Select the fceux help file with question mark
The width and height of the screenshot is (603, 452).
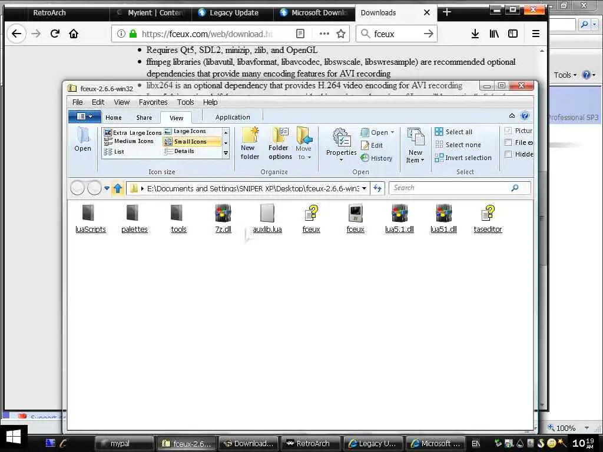coord(311,219)
